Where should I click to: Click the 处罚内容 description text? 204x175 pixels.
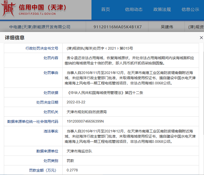pos(130,60)
